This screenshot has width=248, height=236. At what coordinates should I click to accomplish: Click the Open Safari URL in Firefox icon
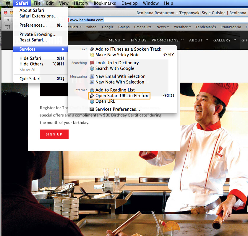(x=92, y=96)
